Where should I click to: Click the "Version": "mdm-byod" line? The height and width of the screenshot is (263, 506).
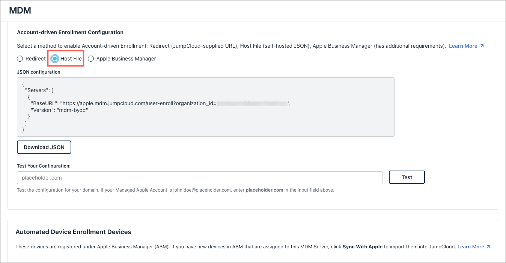click(59, 110)
